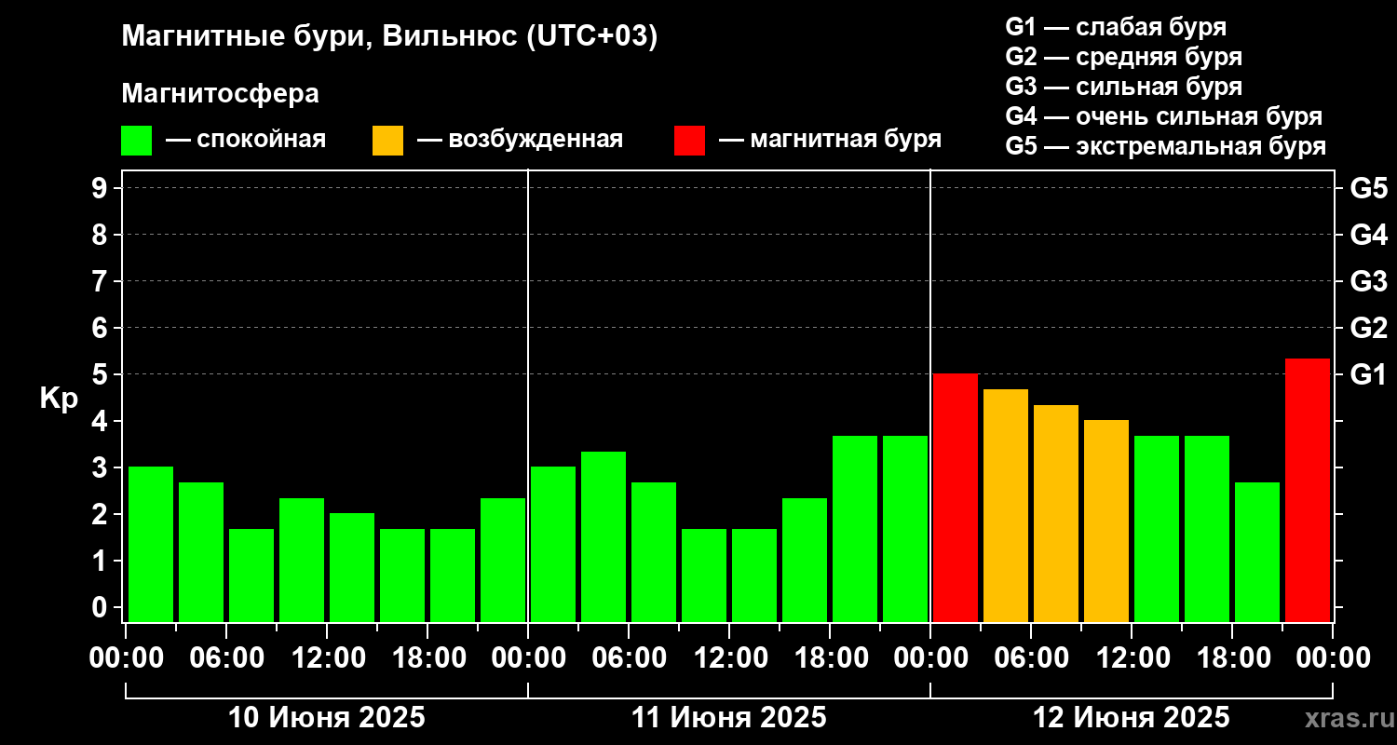Viewport: 1397px width, 745px height.
Task: Click the green bar for 12 June 18:00–21:00
Action: click(x=1257, y=552)
